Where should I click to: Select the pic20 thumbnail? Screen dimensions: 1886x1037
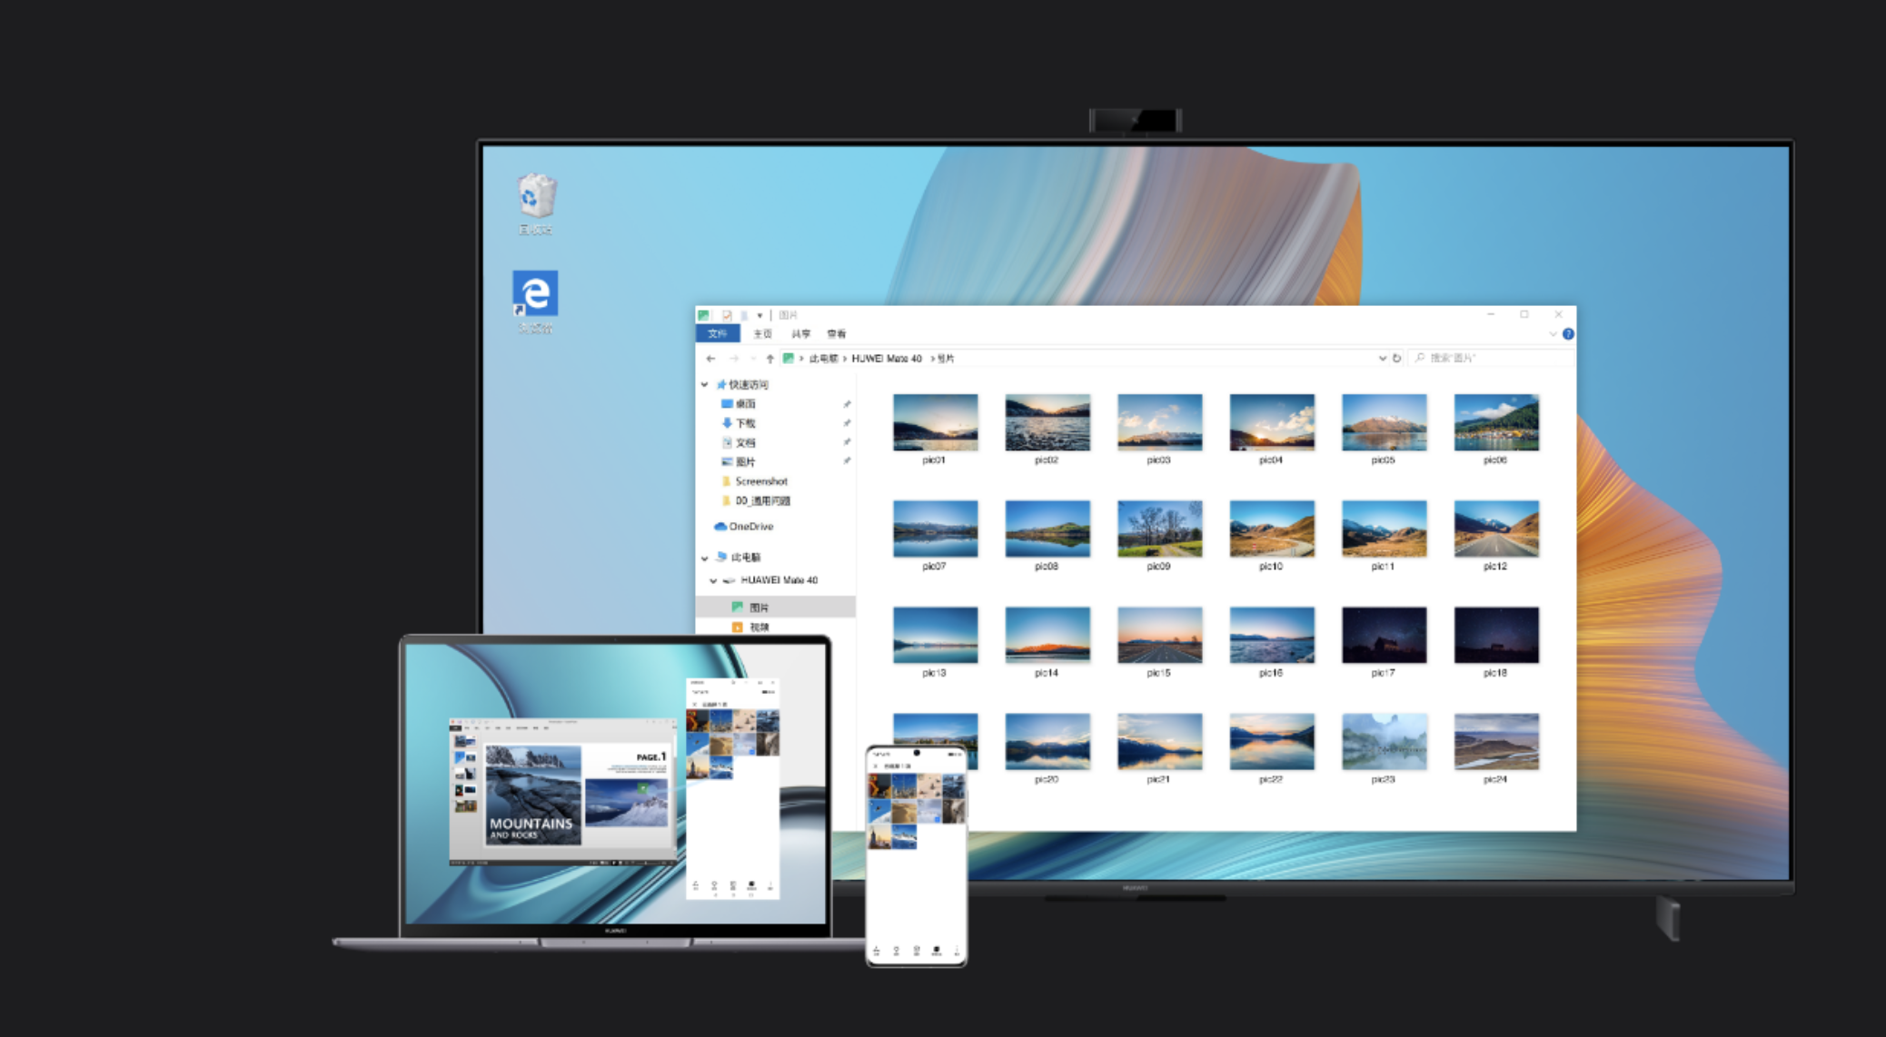pos(1047,741)
